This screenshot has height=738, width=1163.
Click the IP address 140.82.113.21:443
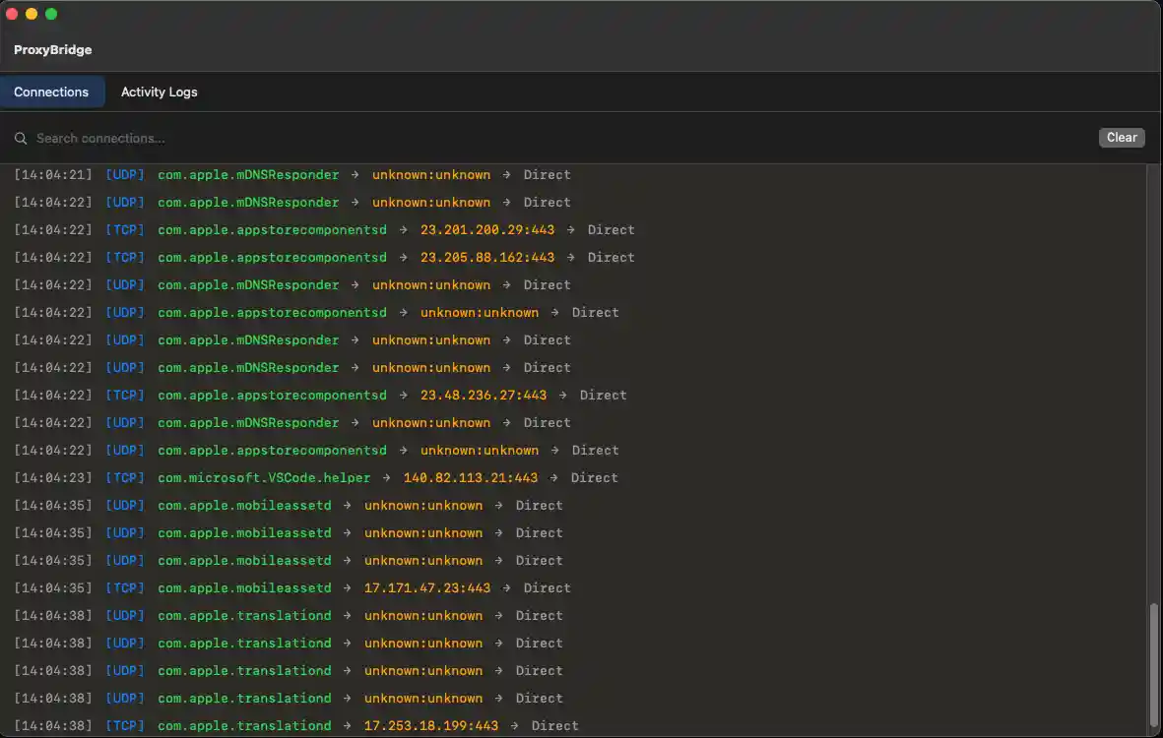470,477
